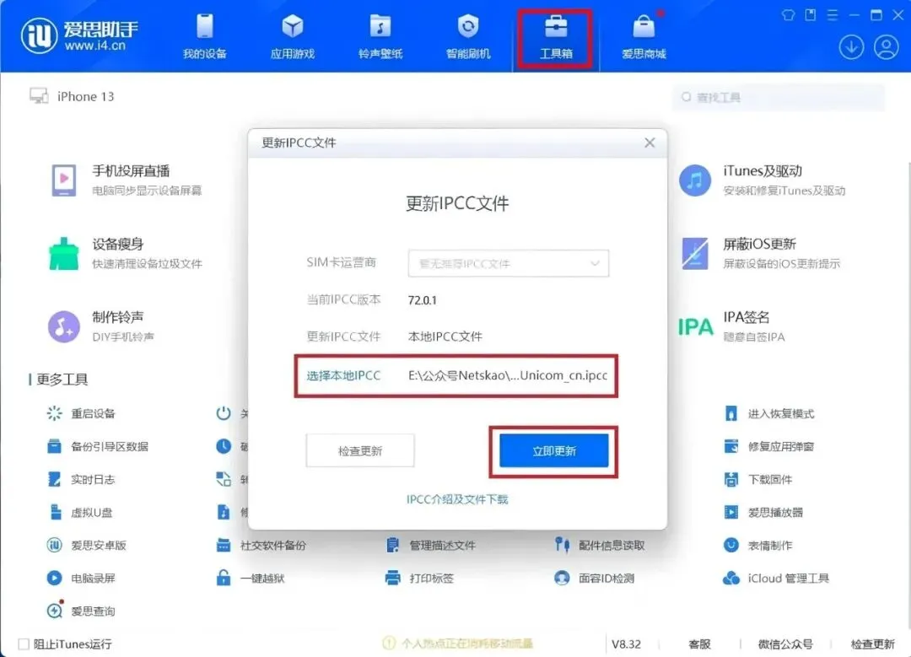Open 社交软件备份 tool
This screenshot has height=657, width=911.
pyautogui.click(x=261, y=545)
